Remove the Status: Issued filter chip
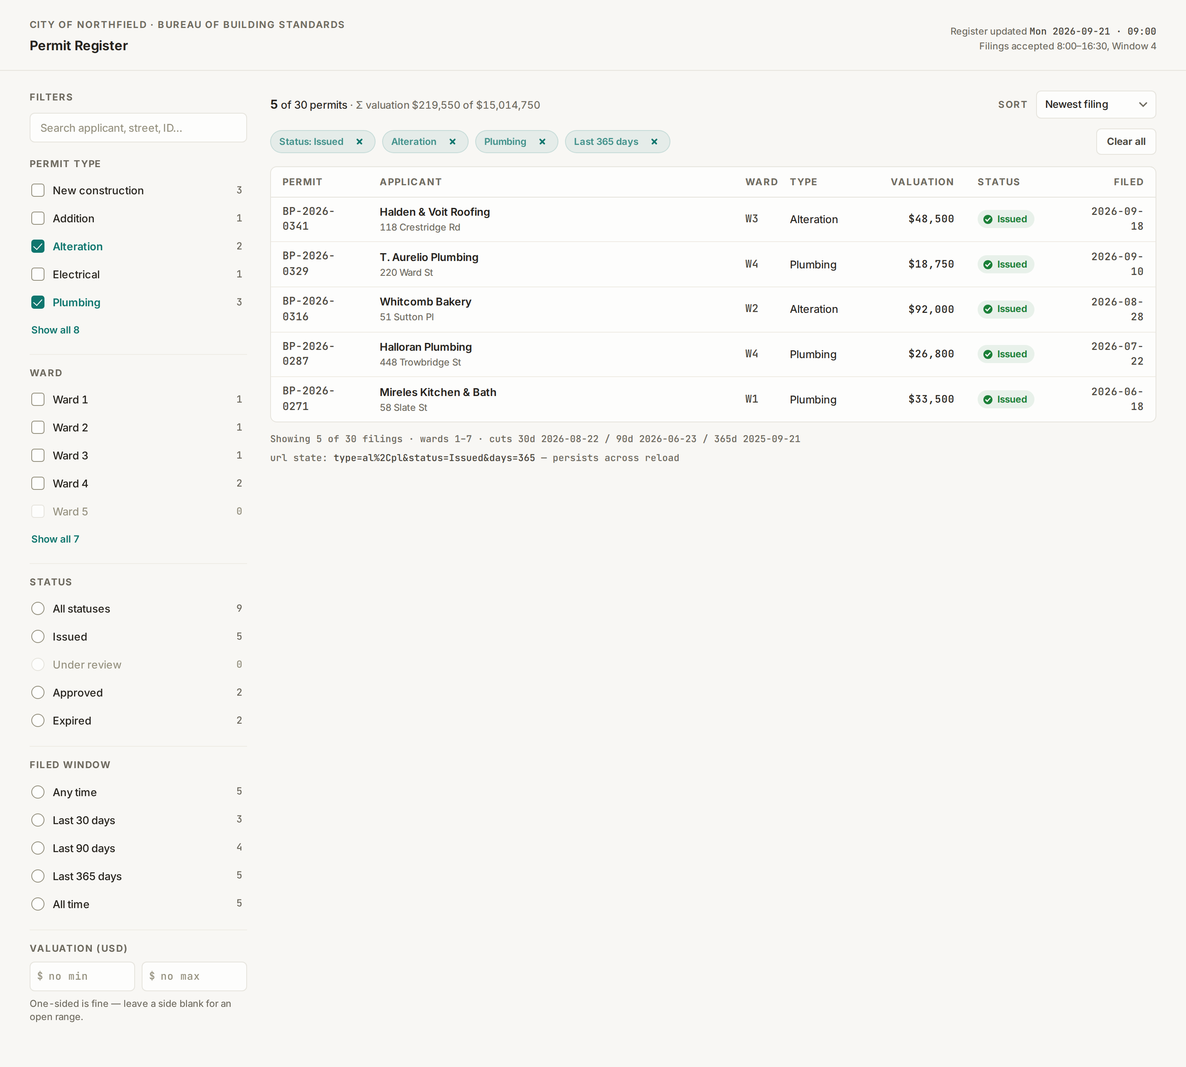Viewport: 1186px width, 1067px height. coord(360,142)
